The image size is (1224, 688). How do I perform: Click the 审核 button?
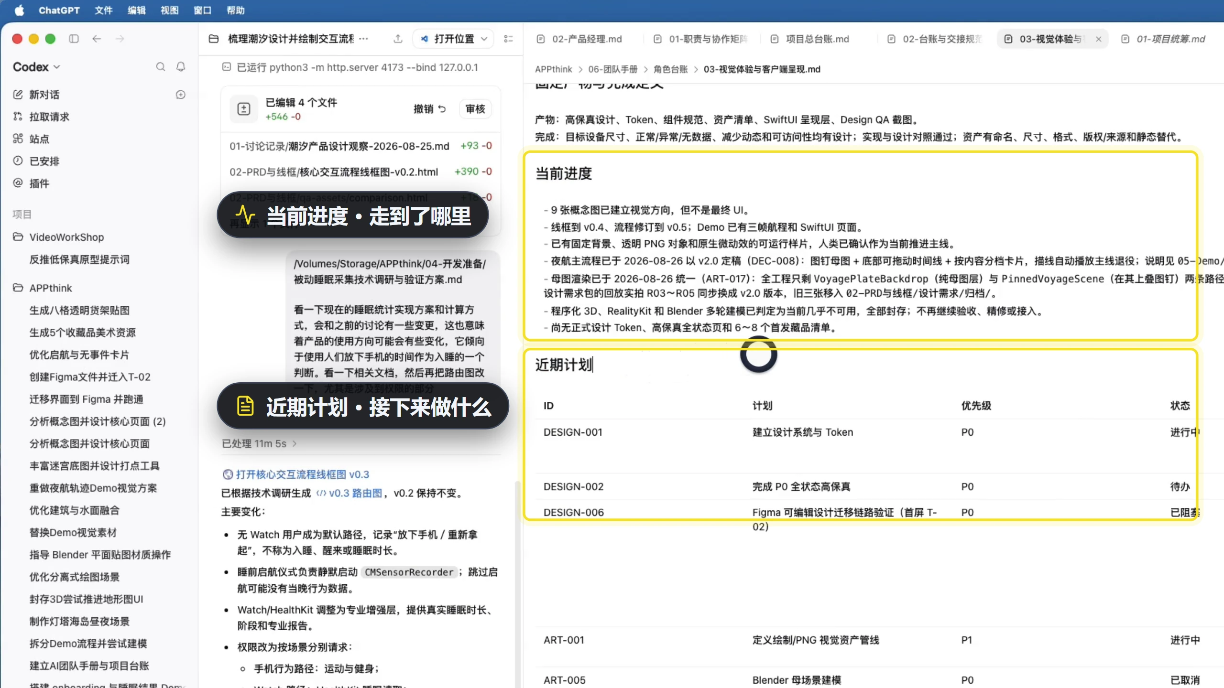click(x=475, y=109)
